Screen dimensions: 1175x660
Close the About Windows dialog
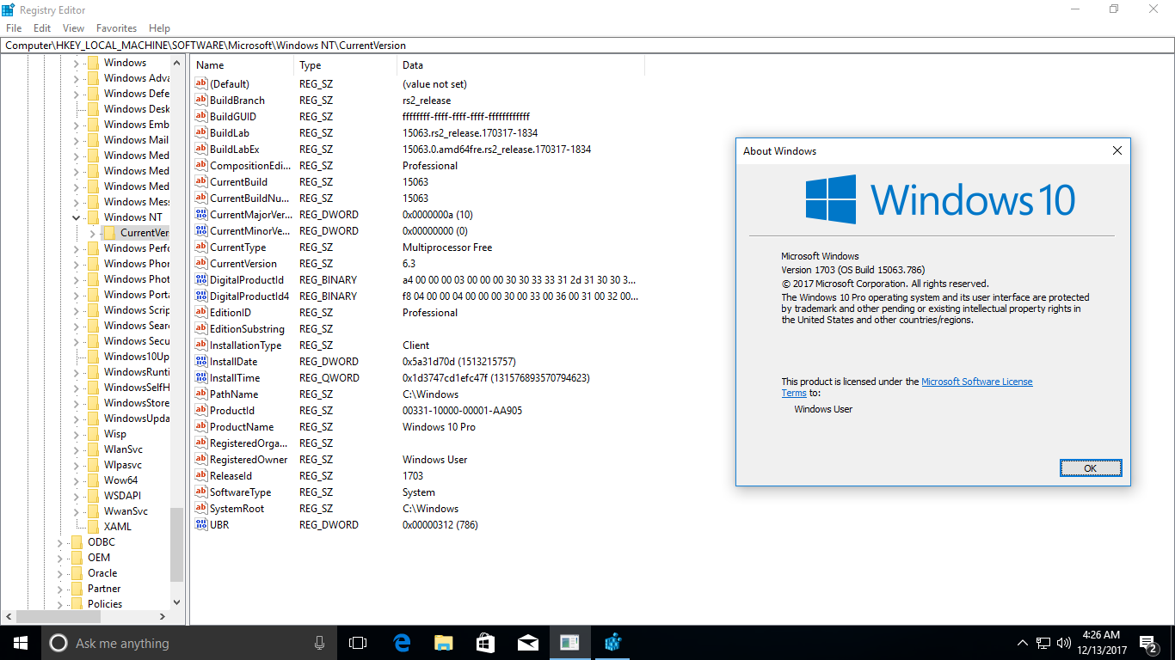pos(1117,150)
